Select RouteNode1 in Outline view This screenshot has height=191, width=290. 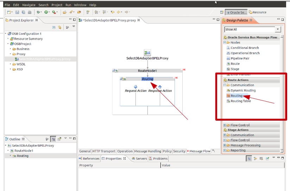coord(21,151)
